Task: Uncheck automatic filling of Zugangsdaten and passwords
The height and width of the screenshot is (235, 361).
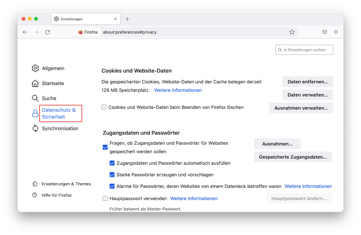Action: pyautogui.click(x=112, y=163)
